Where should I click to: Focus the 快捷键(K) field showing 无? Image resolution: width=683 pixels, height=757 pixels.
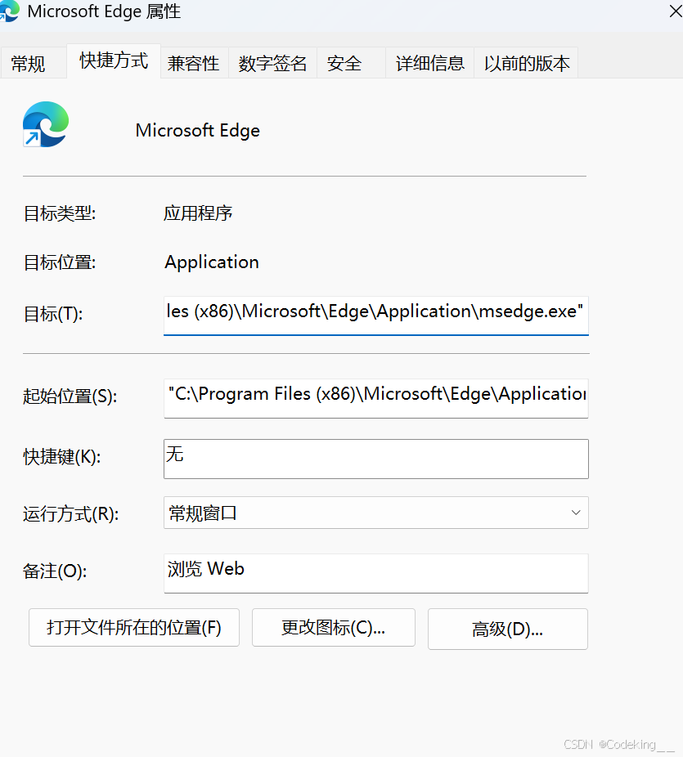pos(375,459)
